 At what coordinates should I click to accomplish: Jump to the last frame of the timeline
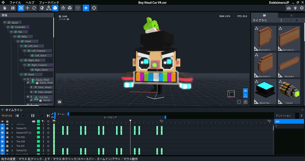pos(48,115)
